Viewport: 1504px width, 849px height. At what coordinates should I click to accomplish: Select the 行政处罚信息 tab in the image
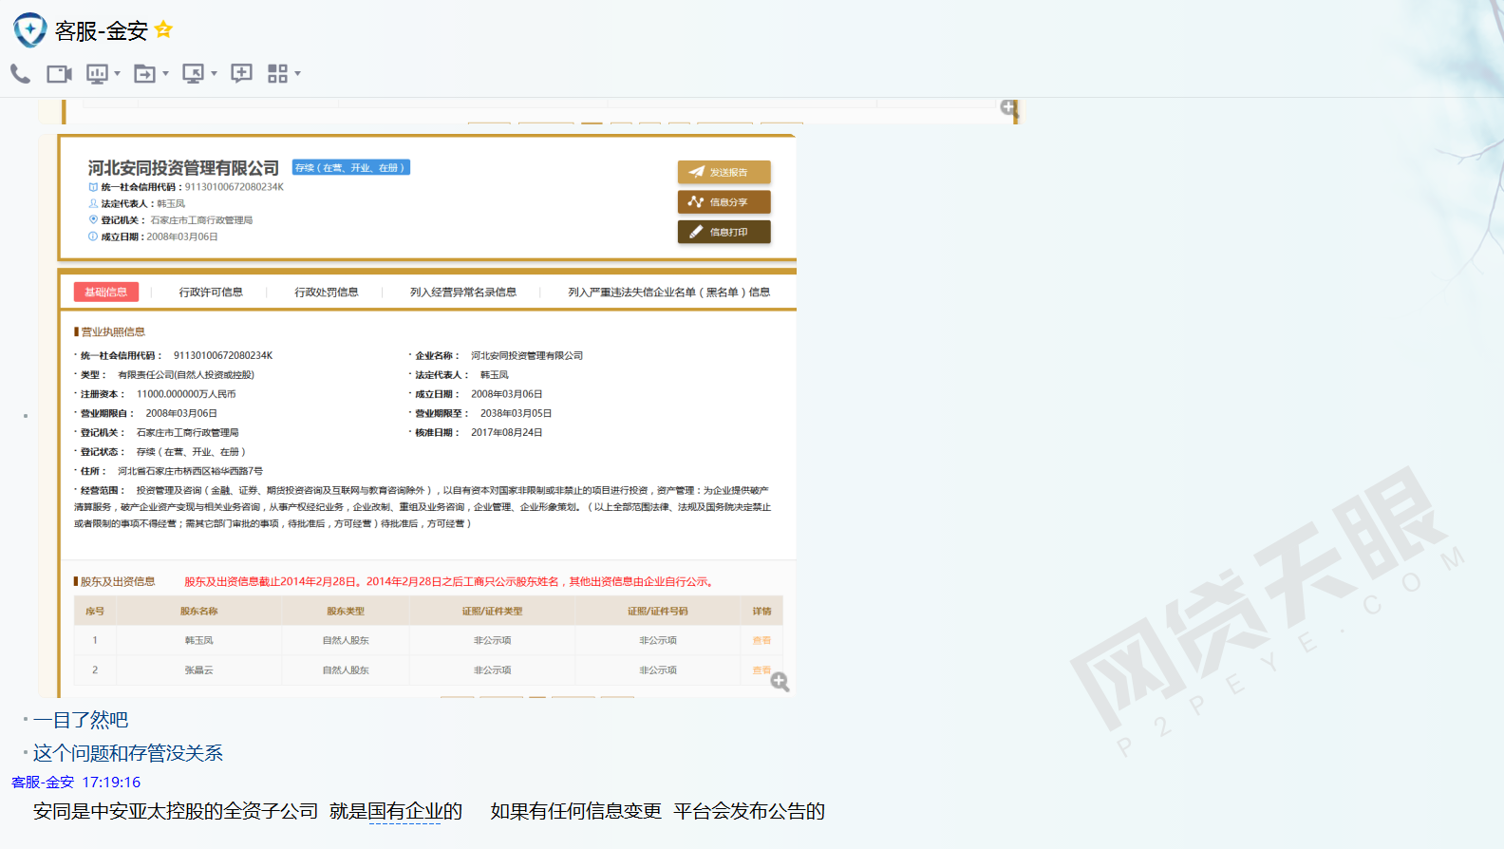(327, 292)
